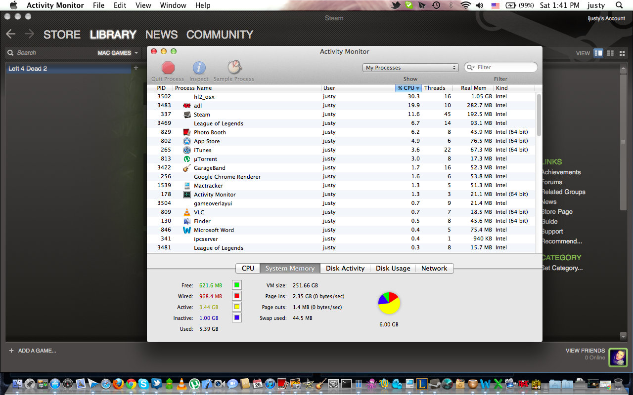The image size is (633, 395).
Task: Click the Quit Process stop-sign icon
Action: point(168,68)
